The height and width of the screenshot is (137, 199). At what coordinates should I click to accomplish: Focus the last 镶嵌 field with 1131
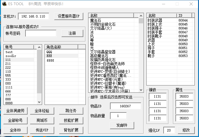click(158, 118)
